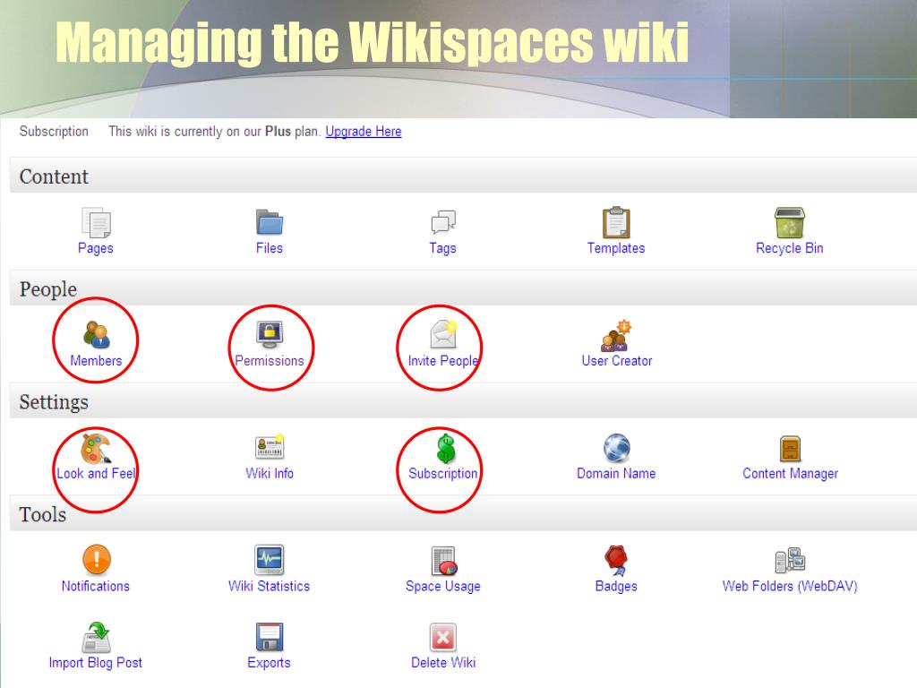Click the Exports floppy disk icon

tap(270, 637)
